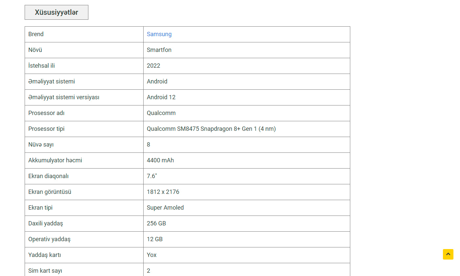Open the Xüsusiyyətlər tab
Image resolution: width=460 pixels, height=276 pixels.
(x=57, y=12)
